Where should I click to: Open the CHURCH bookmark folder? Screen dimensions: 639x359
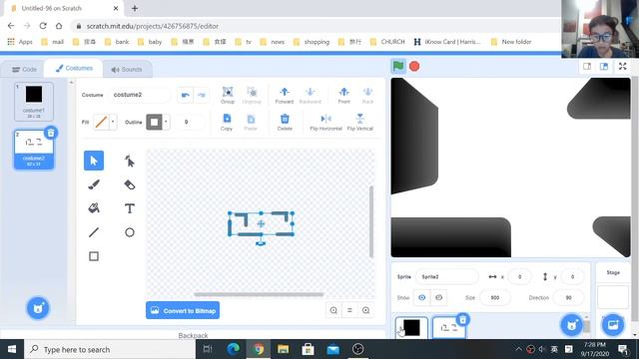point(387,42)
